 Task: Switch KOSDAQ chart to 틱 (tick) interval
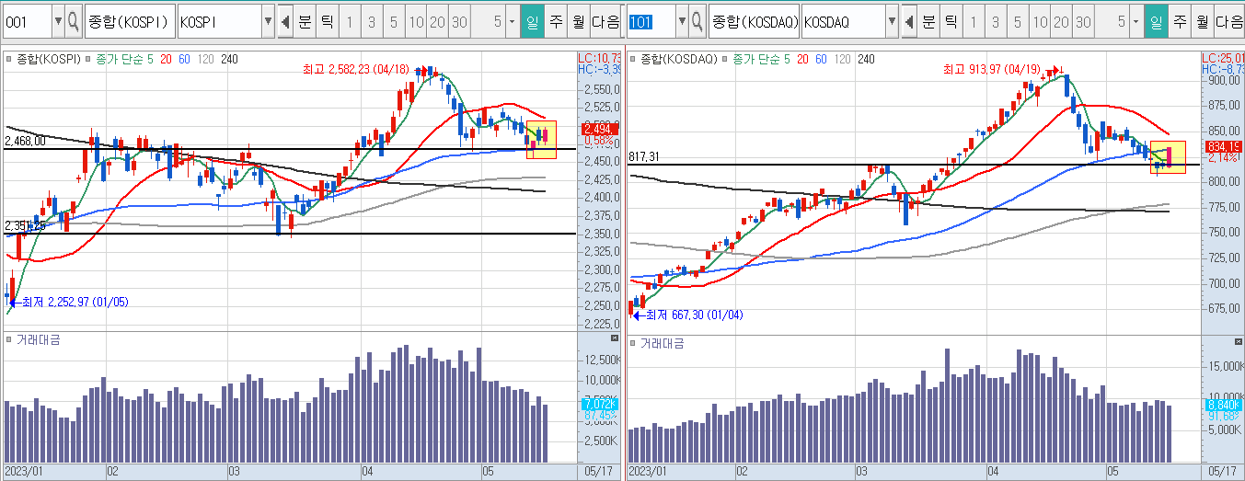pos(951,20)
